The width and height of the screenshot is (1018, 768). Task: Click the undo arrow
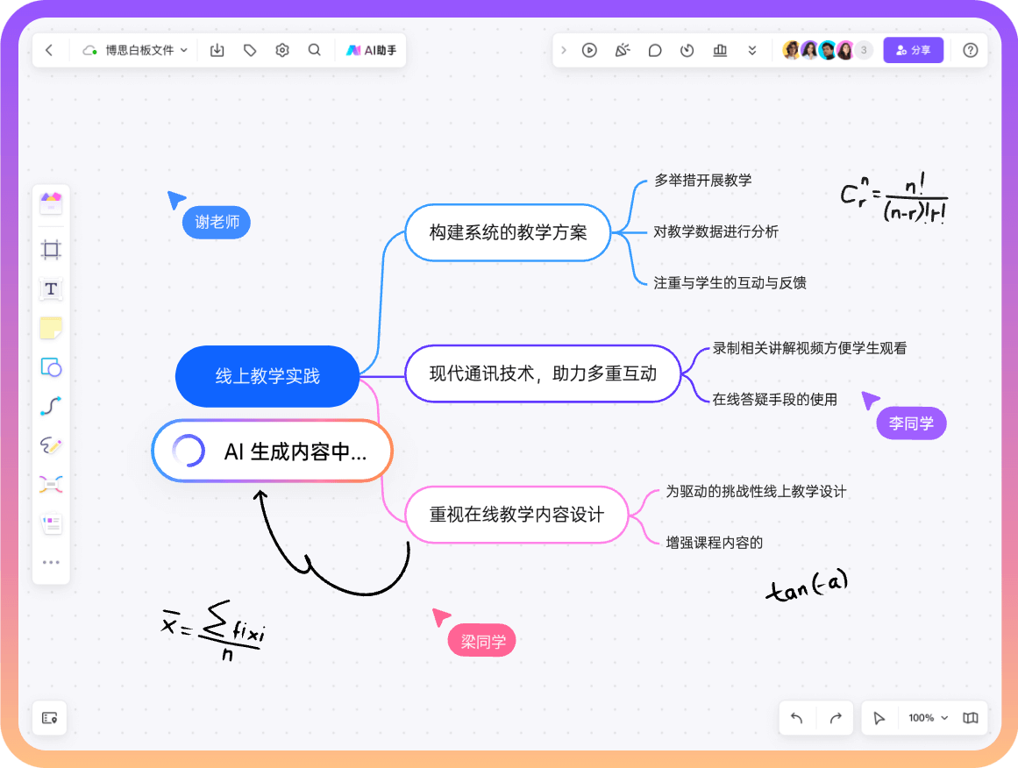coord(797,717)
